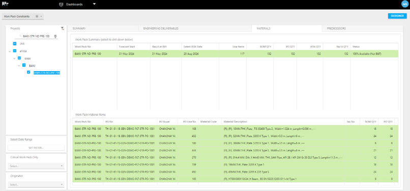Image resolution: width=410 pixels, height=191 pixels.
Task: Click the PO Buyer column header
Action: 167,121
